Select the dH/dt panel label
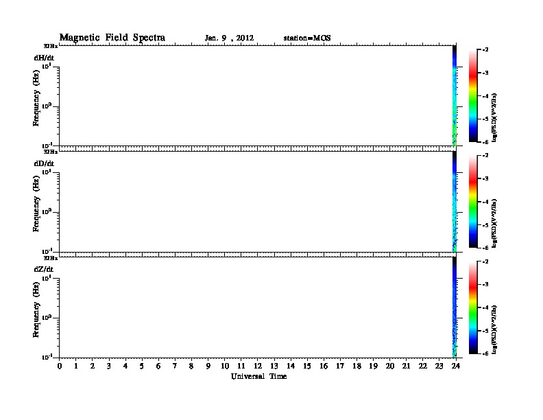543x420 pixels. (44, 58)
